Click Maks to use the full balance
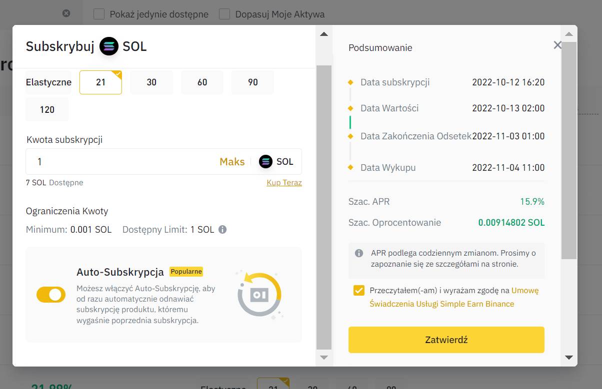Viewport: 602px width, 389px height. (232, 161)
